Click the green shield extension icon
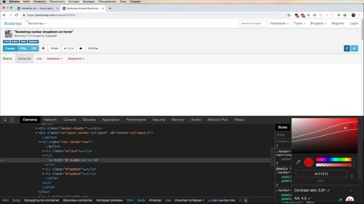This screenshot has height=204, width=364. pos(339,15)
